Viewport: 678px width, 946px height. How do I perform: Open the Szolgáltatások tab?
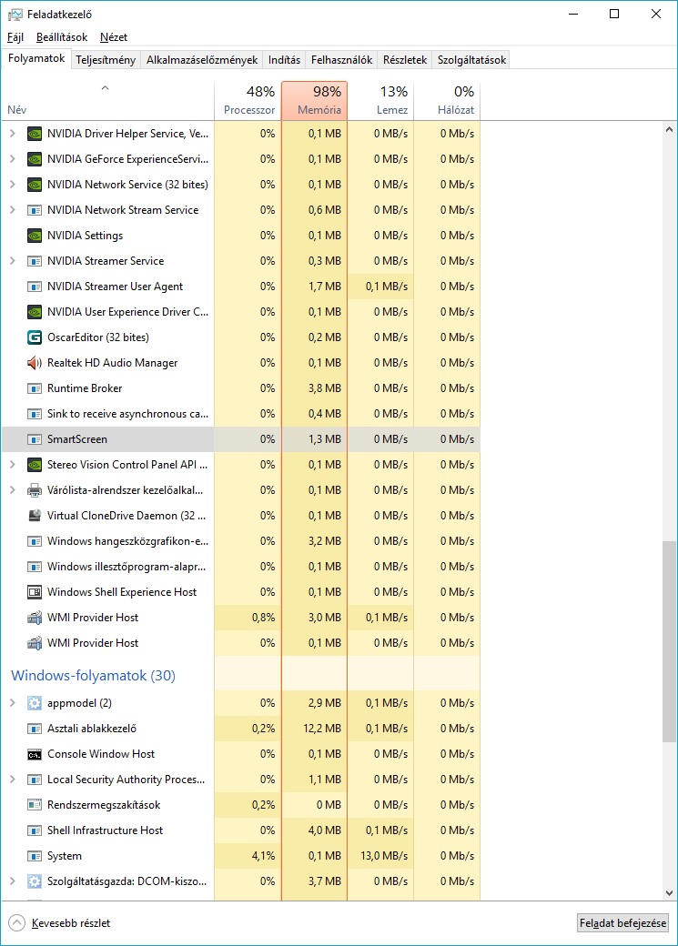pos(471,60)
